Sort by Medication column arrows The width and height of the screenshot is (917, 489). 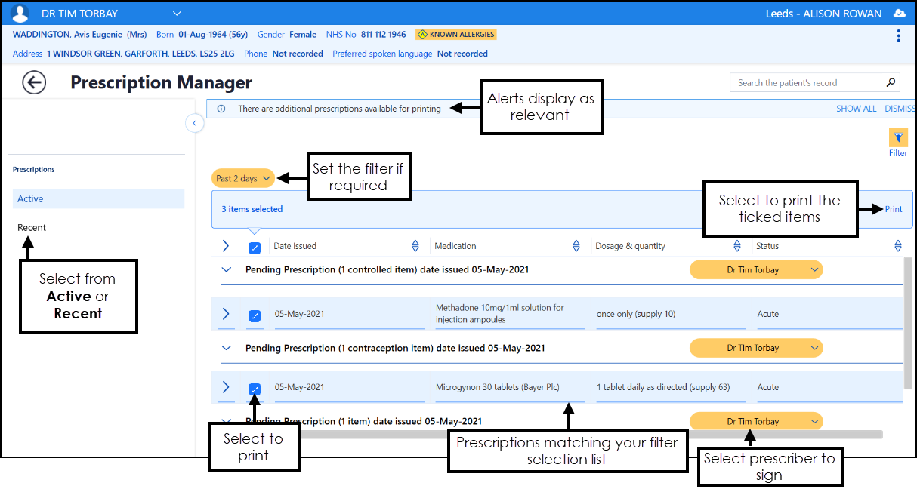click(576, 246)
